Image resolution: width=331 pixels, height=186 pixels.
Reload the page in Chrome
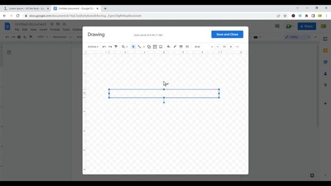coord(18,16)
